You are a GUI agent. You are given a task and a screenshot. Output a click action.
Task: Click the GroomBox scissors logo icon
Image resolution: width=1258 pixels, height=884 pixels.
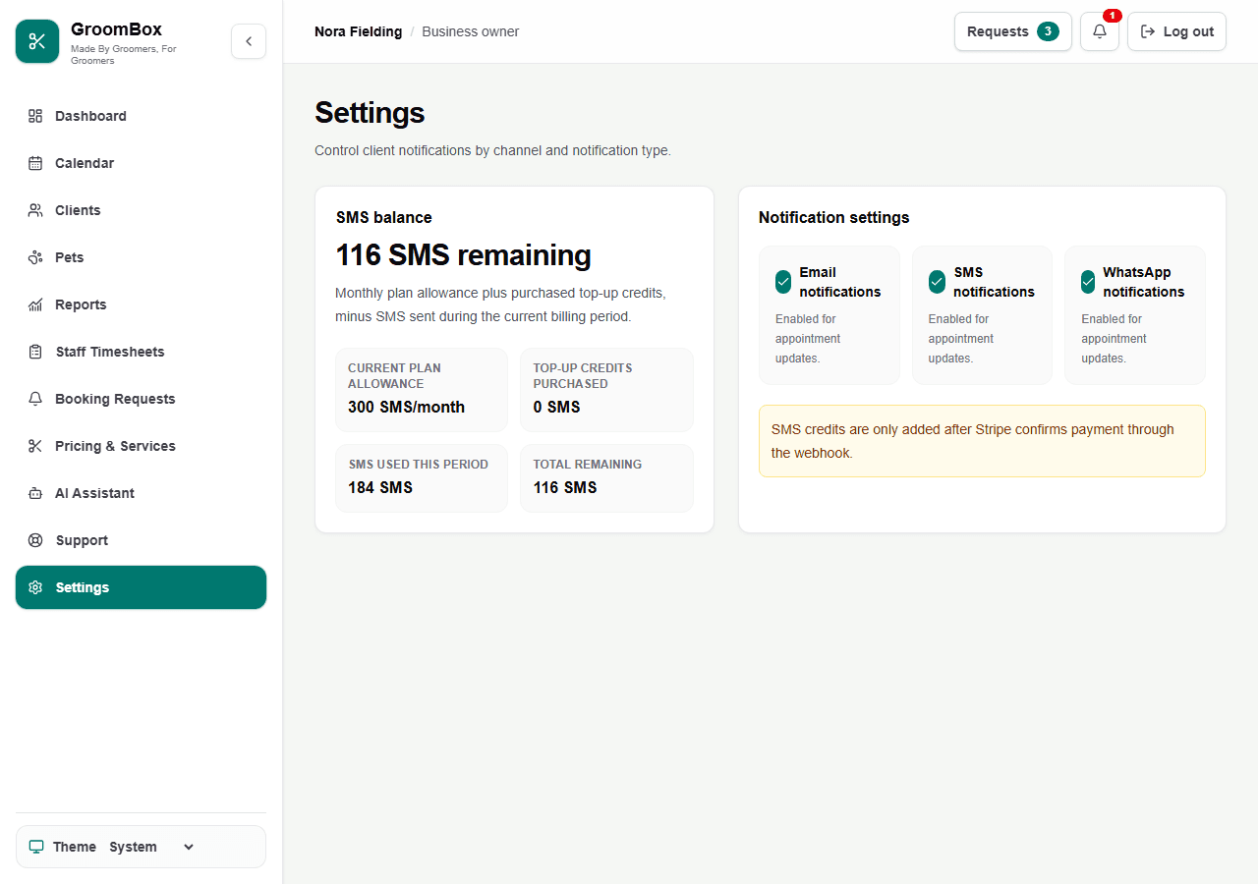37,41
